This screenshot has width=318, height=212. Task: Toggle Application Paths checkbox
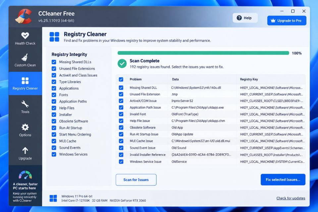[54, 101]
